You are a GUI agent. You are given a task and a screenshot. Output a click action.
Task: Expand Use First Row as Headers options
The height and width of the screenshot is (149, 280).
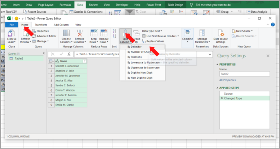coord(178,36)
